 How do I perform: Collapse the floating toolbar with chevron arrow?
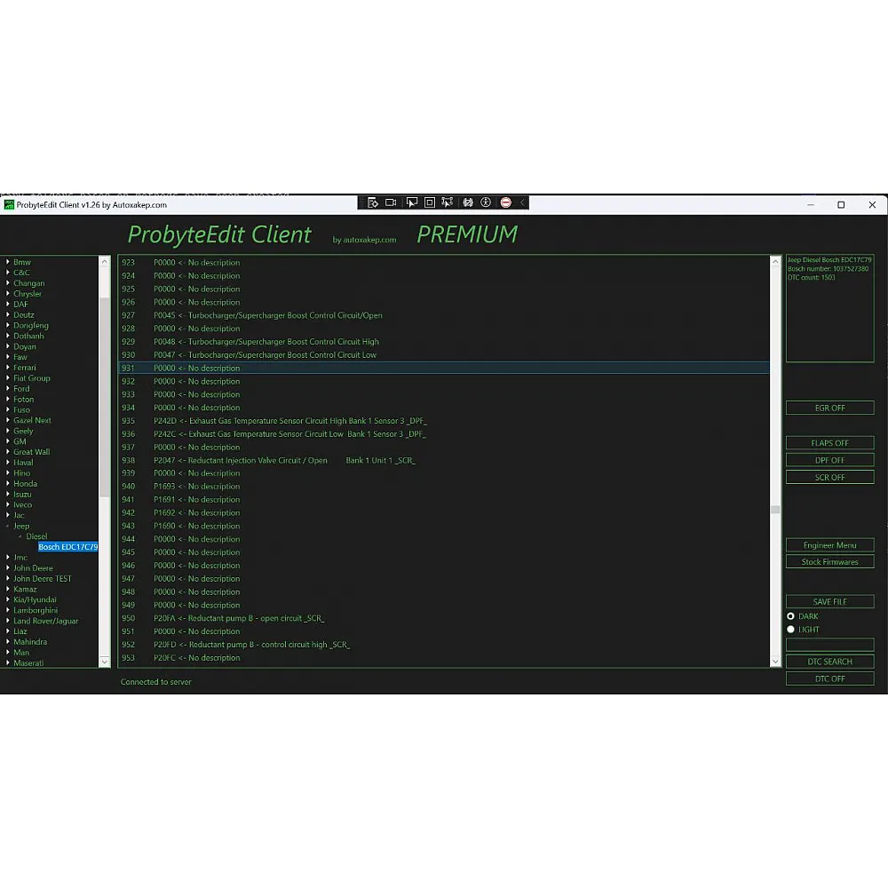click(523, 202)
